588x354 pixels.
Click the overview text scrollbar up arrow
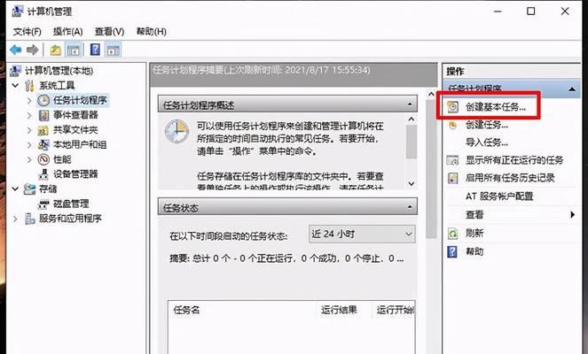(x=412, y=119)
